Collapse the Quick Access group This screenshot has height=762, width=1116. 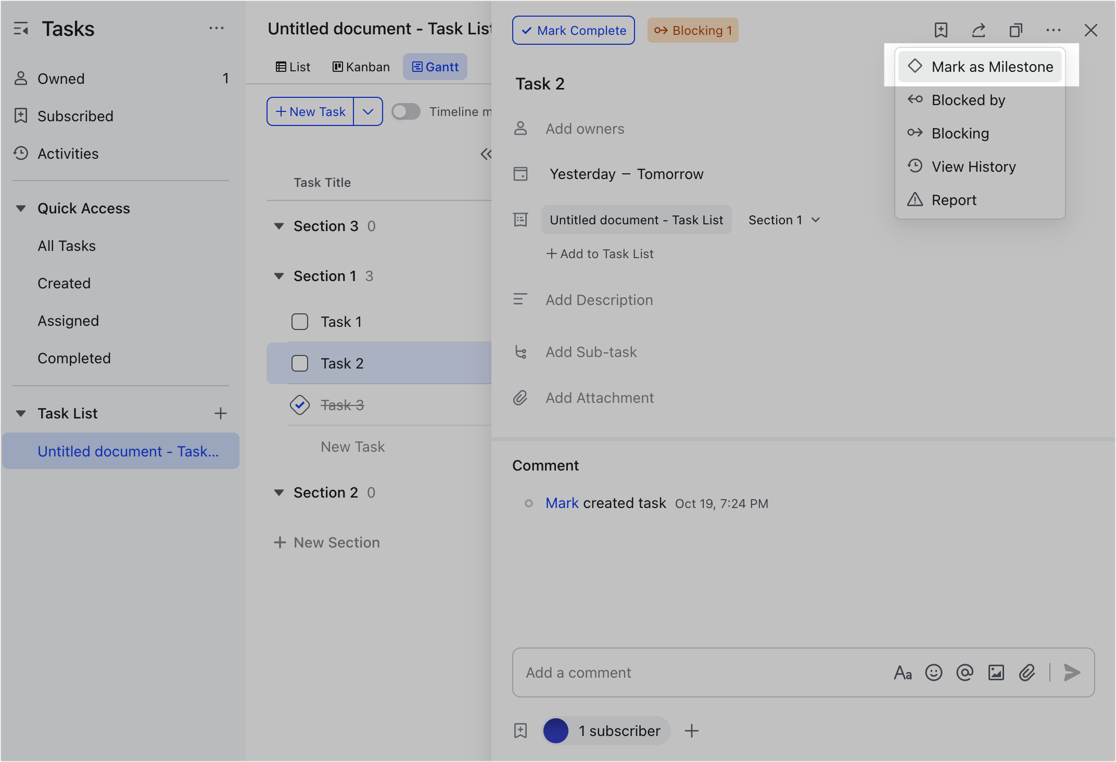[21, 208]
